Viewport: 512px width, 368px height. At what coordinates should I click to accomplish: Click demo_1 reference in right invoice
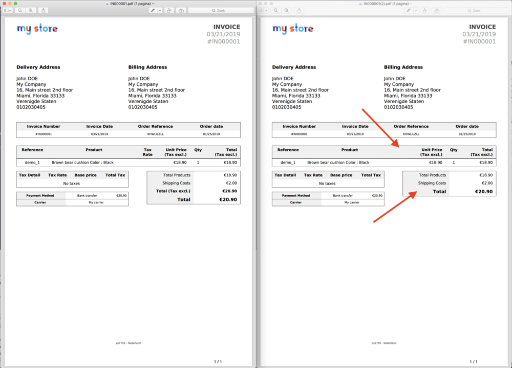[x=288, y=163]
